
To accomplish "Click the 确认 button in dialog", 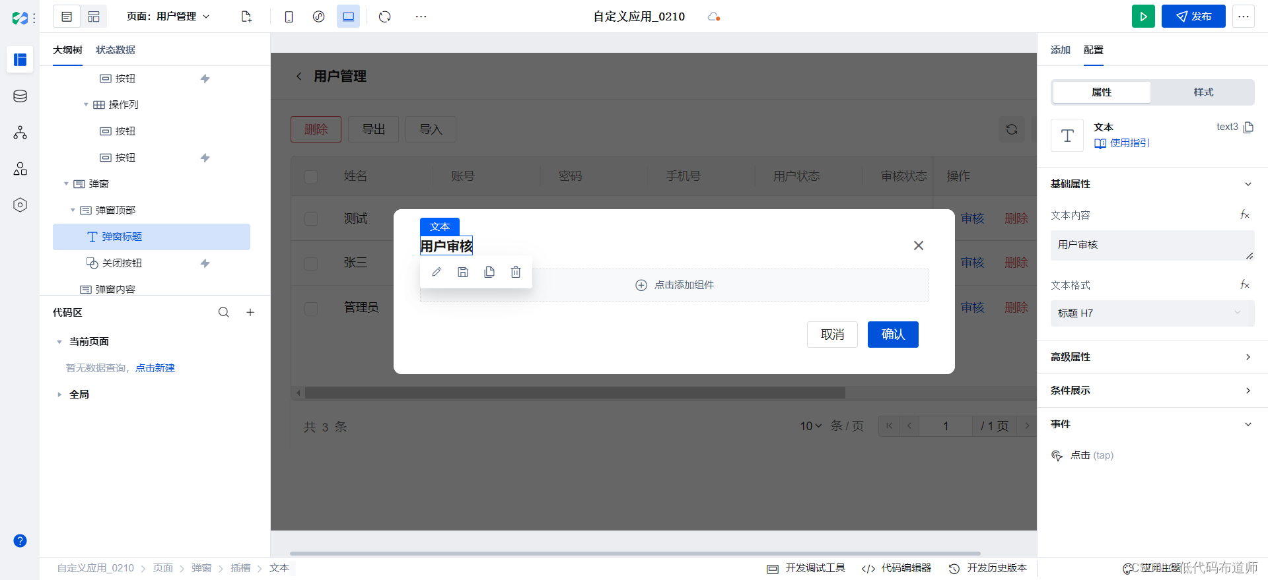I will click(x=893, y=335).
